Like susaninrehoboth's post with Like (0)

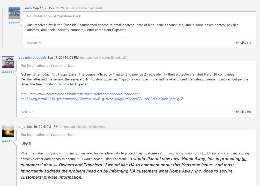243,112
